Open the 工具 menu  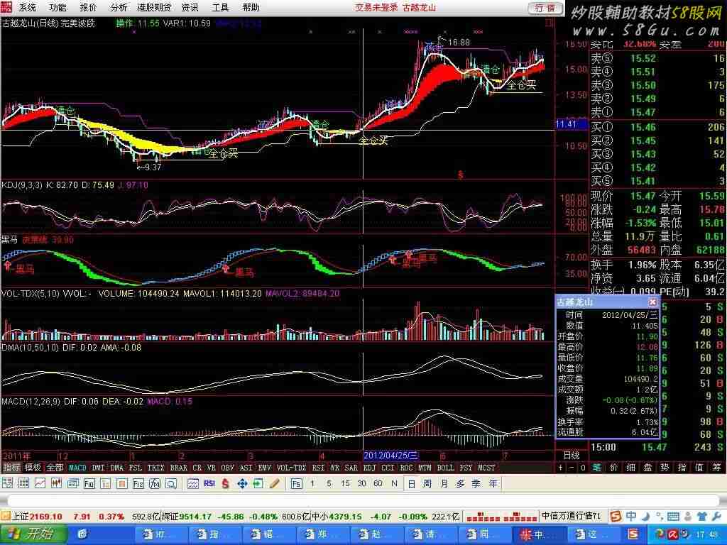pyautogui.click(x=220, y=7)
